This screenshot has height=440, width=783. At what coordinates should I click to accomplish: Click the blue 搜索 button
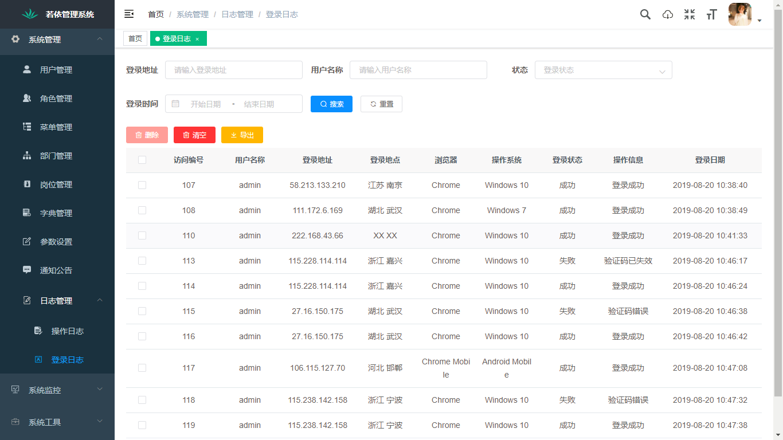point(331,104)
